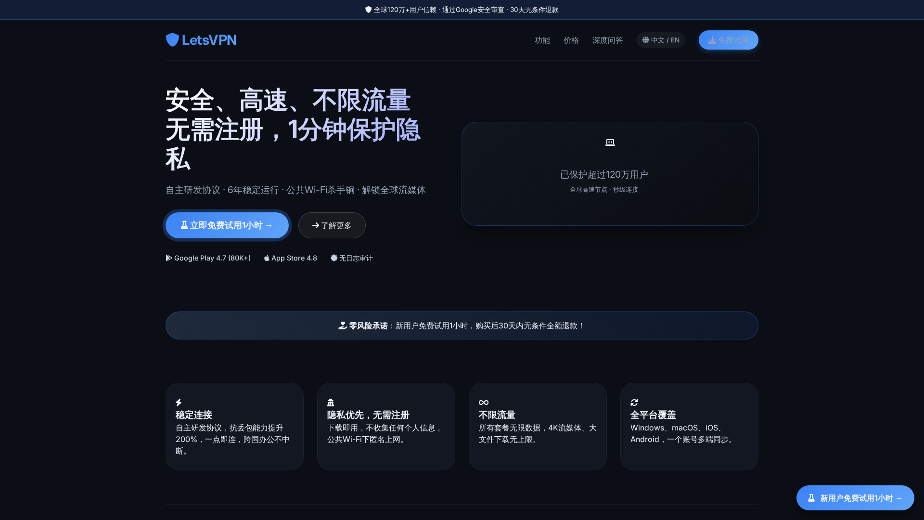Viewport: 924px width, 520px height.
Task: Click the 全平台覆盖 card title
Action: point(653,415)
